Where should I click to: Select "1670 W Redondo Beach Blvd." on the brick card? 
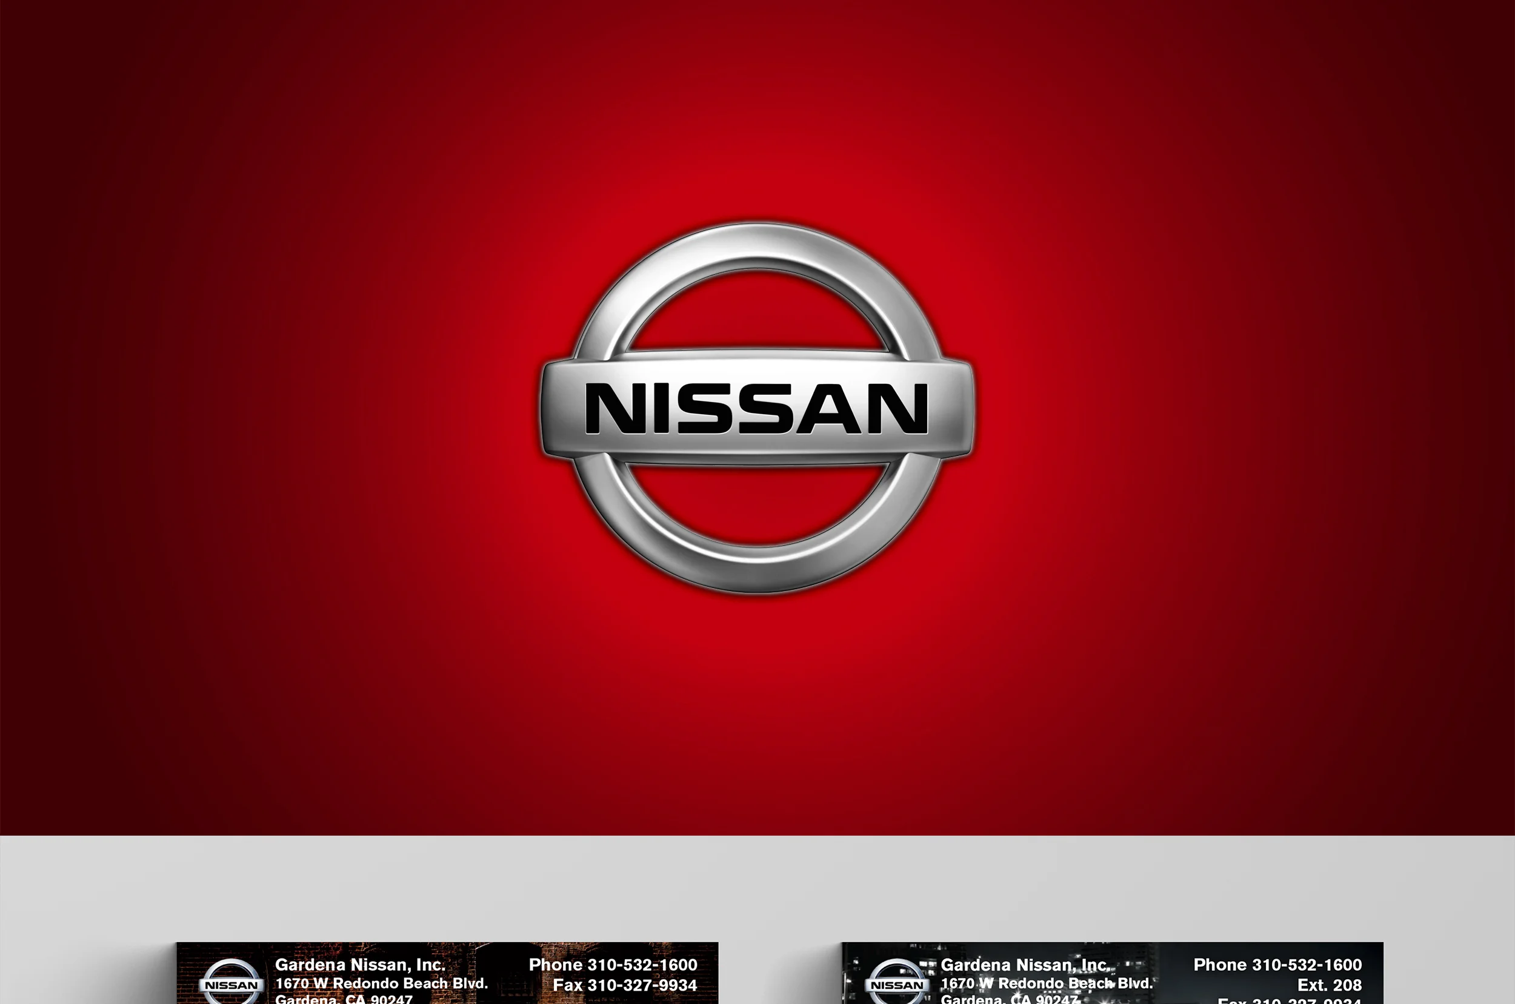tap(381, 983)
